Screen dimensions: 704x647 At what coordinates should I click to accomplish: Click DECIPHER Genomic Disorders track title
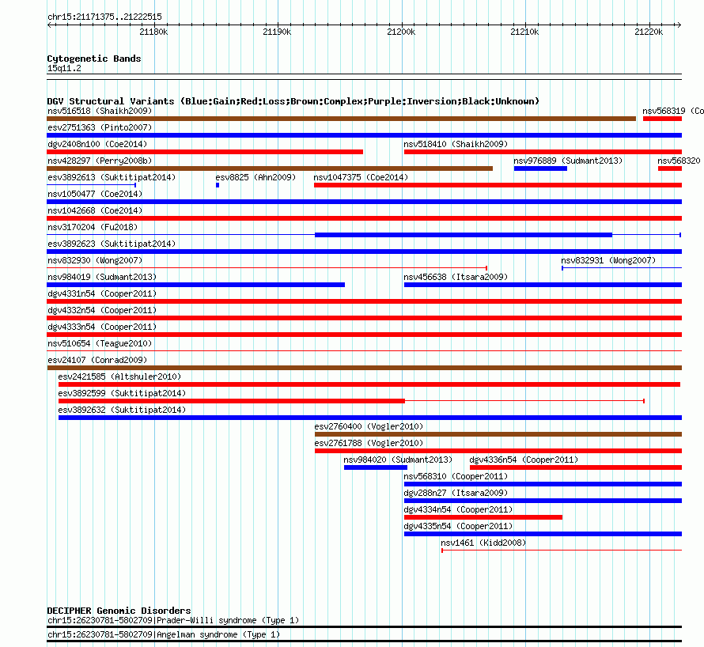pos(119,611)
